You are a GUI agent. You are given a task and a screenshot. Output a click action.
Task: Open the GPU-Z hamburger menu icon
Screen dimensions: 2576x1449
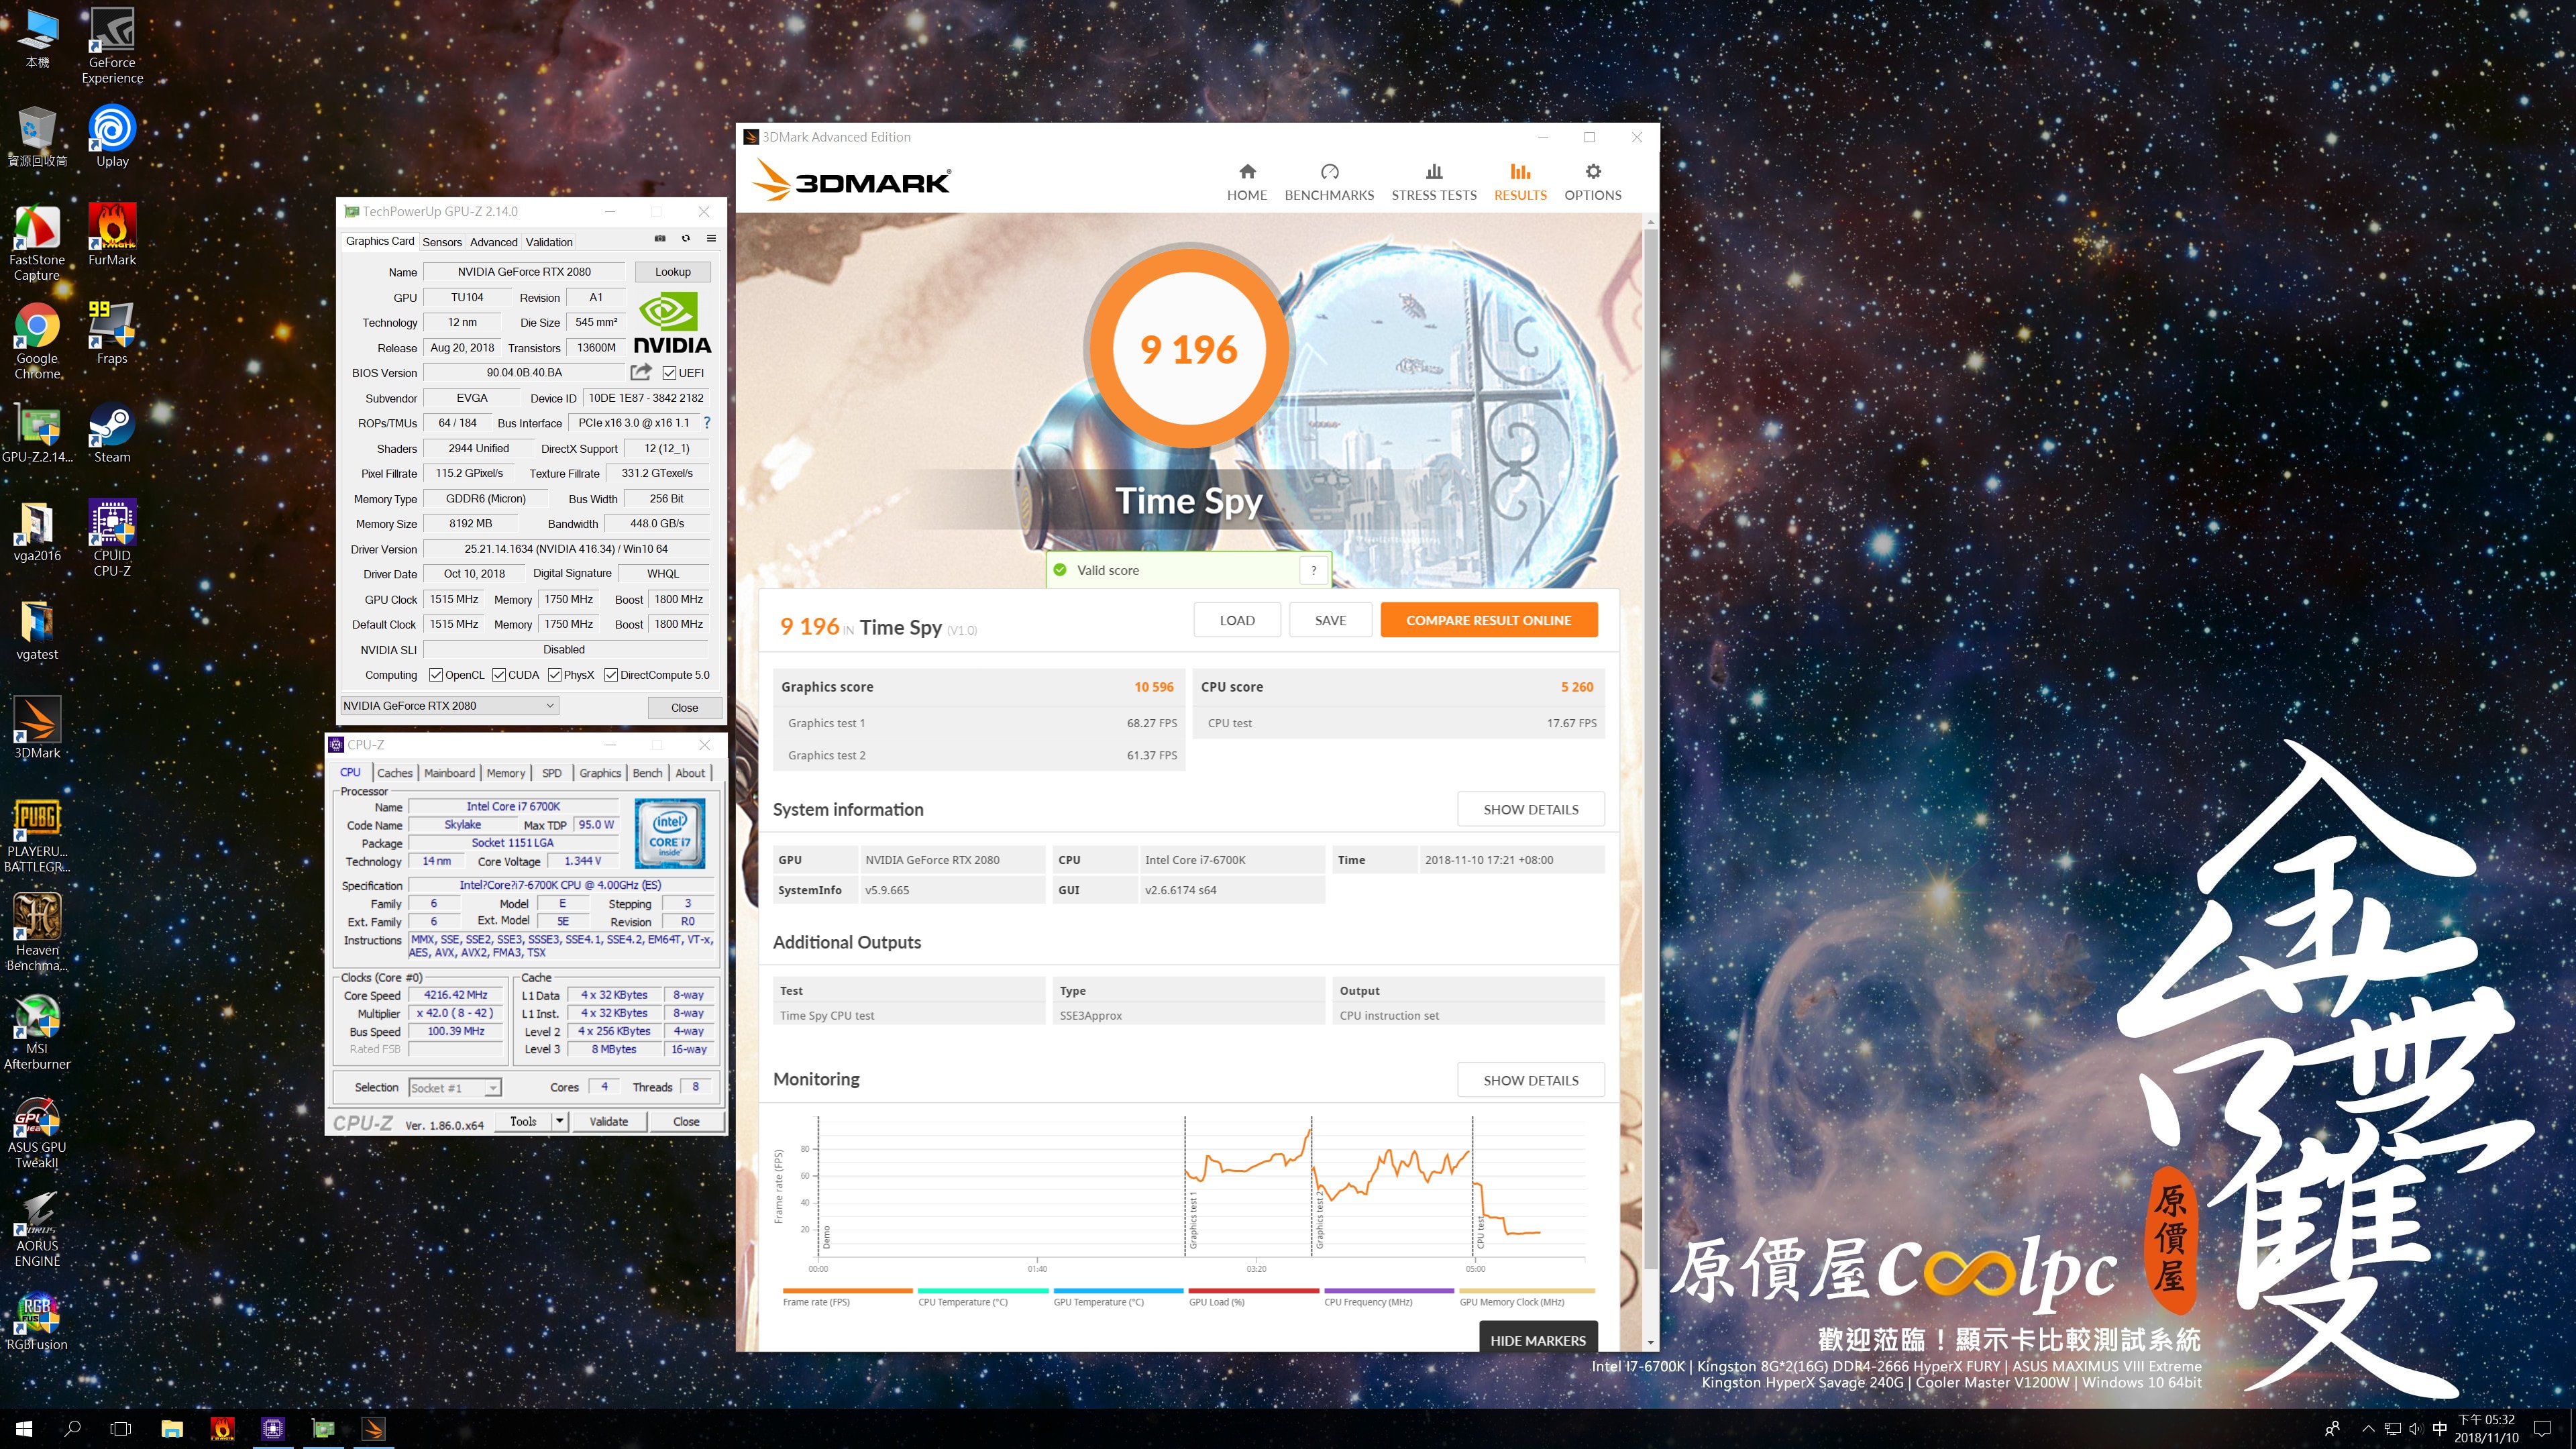[711, 239]
